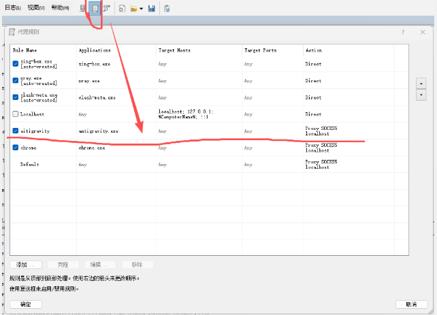
Task: Open Name Resolution settings icon
Action: (107, 8)
